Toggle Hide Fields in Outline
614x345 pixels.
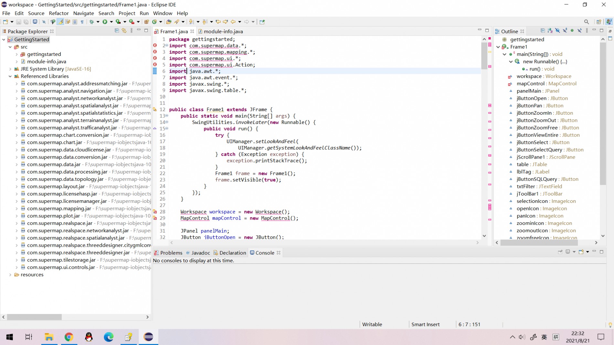click(x=557, y=31)
